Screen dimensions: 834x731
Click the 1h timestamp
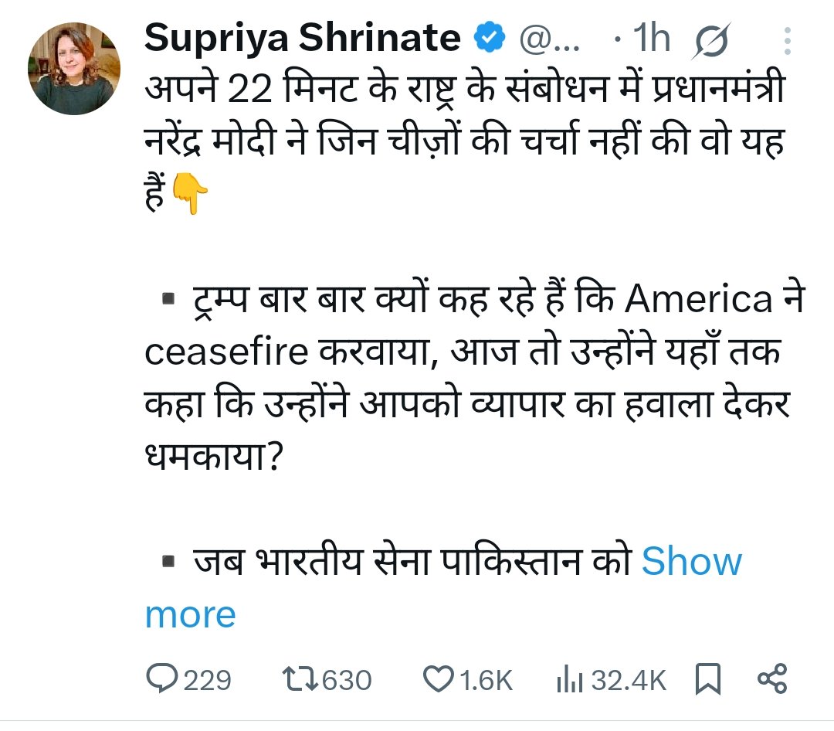pyautogui.click(x=650, y=39)
